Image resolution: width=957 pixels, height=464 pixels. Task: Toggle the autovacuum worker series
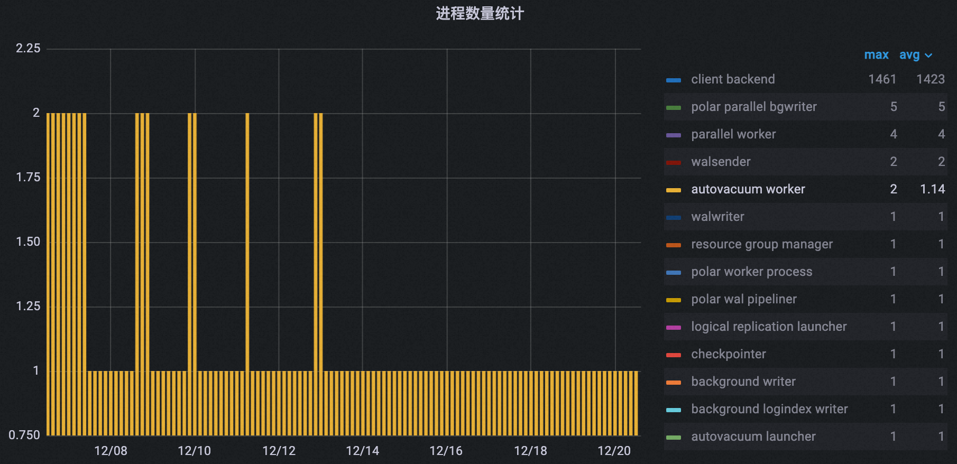pyautogui.click(x=748, y=189)
